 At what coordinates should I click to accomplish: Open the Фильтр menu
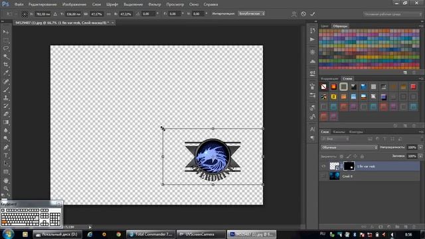(155, 5)
